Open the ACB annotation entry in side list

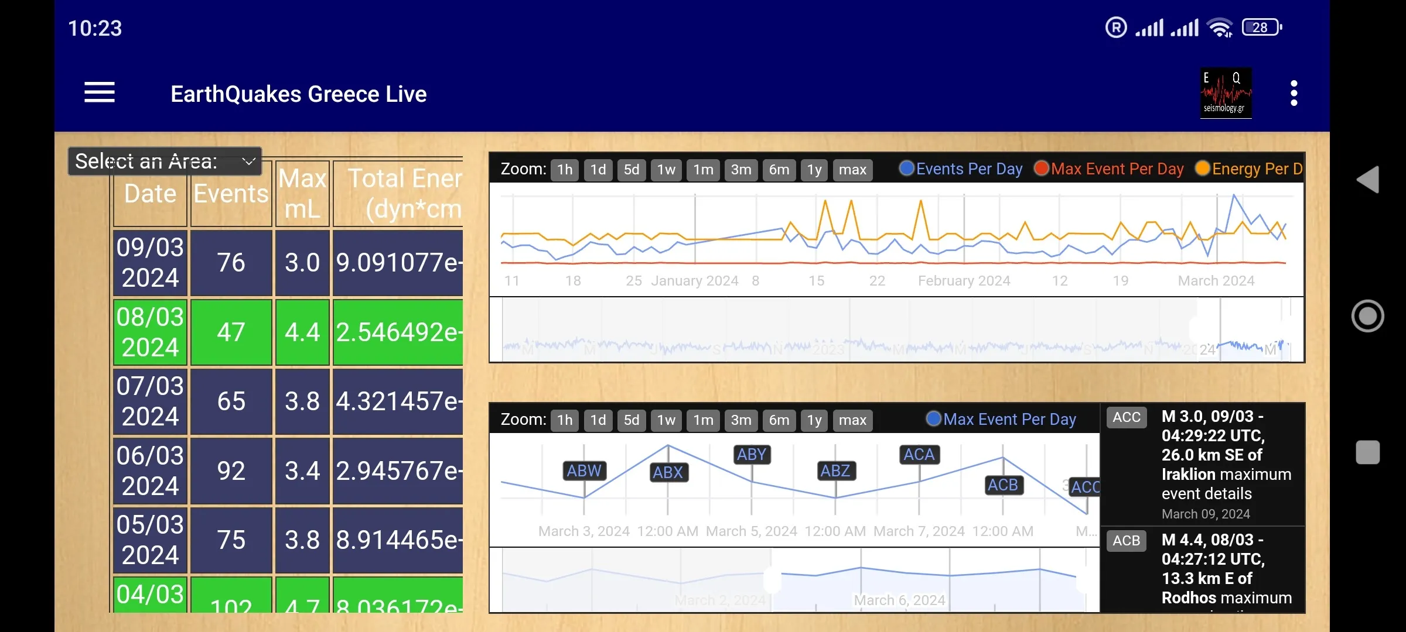click(x=1202, y=571)
